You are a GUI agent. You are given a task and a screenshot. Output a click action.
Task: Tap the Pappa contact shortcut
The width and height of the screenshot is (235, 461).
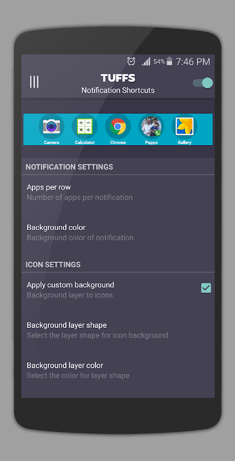pos(151,126)
